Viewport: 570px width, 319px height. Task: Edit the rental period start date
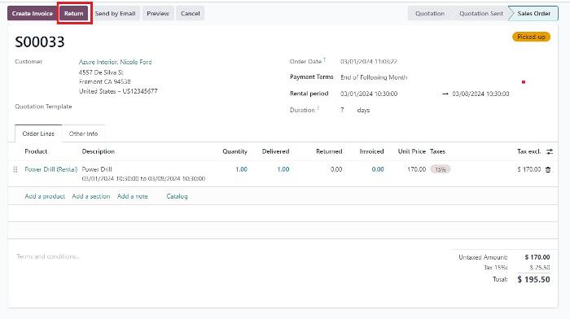tap(369, 94)
